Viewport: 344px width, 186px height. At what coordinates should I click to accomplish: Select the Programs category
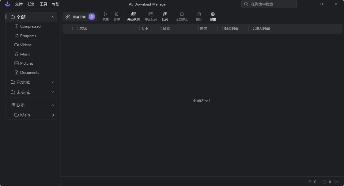coord(31,36)
